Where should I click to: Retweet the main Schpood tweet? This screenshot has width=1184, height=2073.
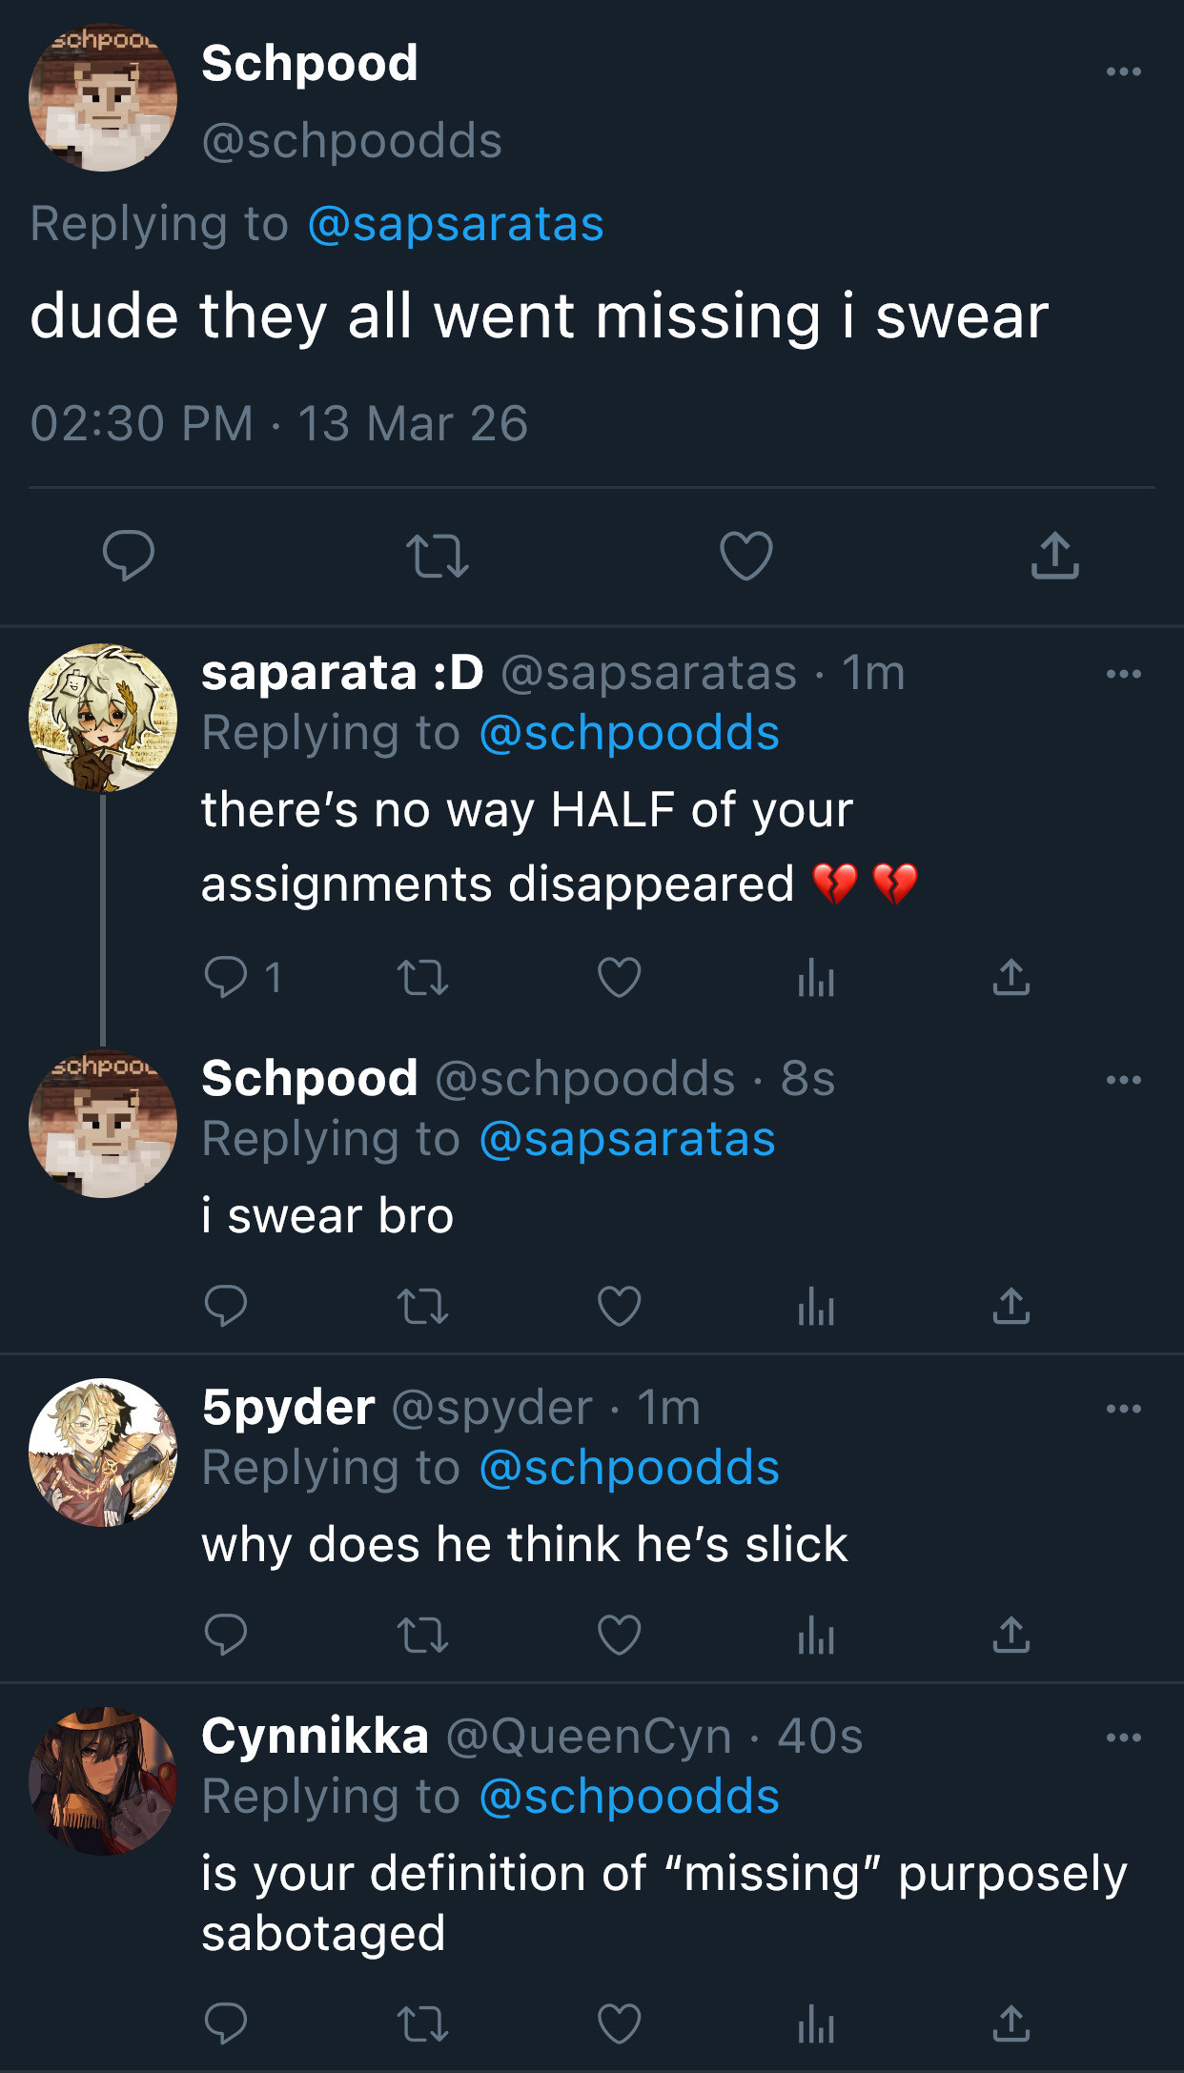coord(437,556)
